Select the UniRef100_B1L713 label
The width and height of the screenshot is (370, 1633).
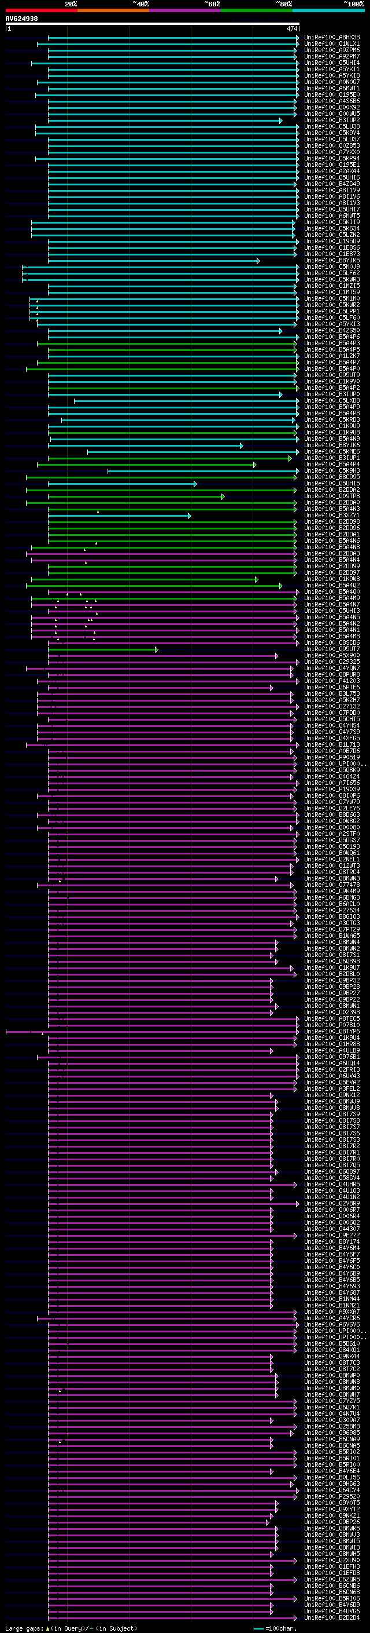(x=331, y=745)
